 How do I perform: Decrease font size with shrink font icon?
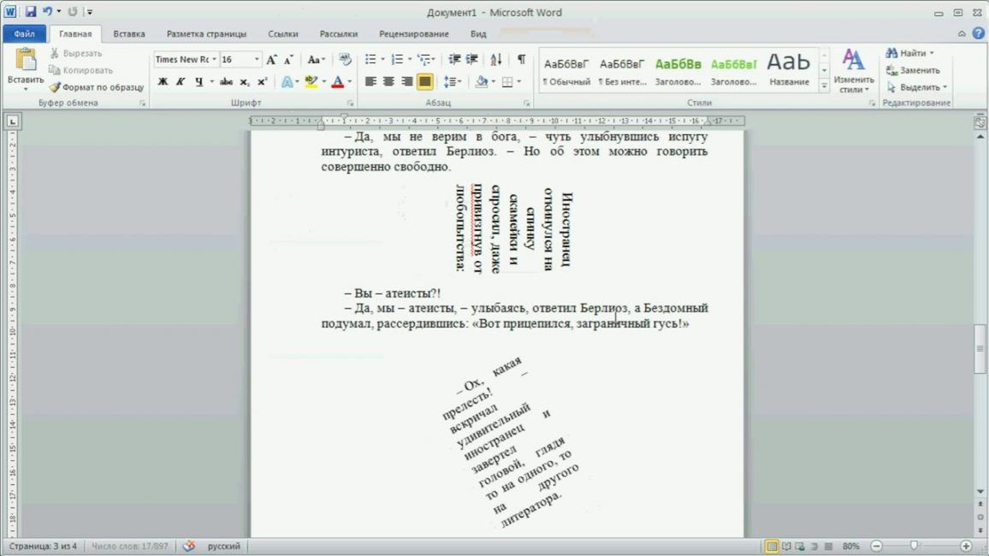[288, 60]
